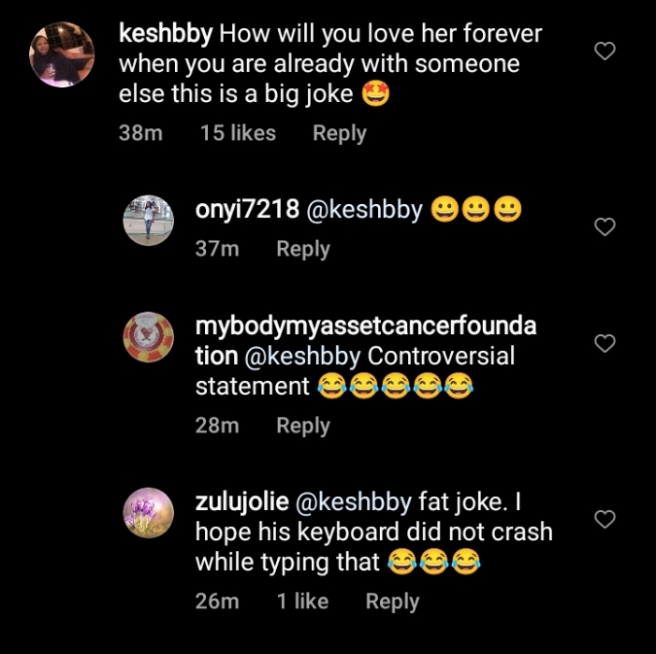Reply to zulujolie's comment
Image resolution: width=656 pixels, height=654 pixels.
(x=392, y=602)
